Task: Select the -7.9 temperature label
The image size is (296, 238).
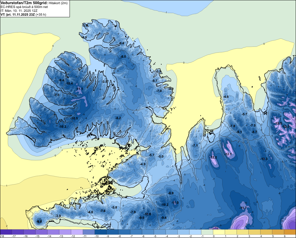Action: coord(133,212)
